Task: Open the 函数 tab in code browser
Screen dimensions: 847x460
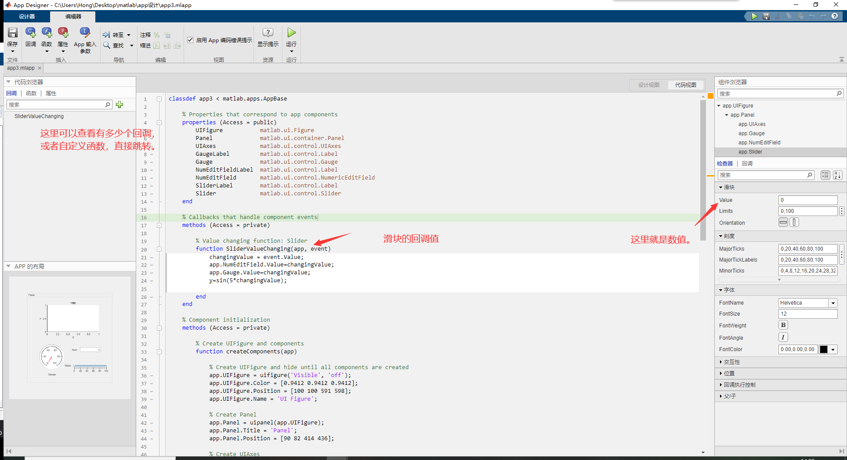Action: 31,93
